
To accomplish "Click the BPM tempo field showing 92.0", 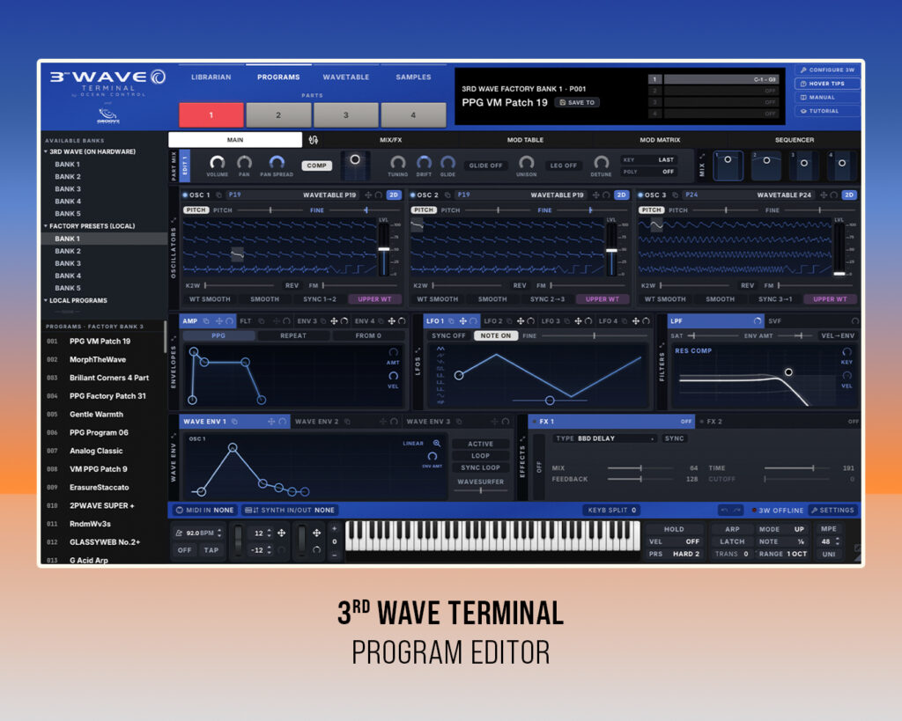I will (x=198, y=533).
